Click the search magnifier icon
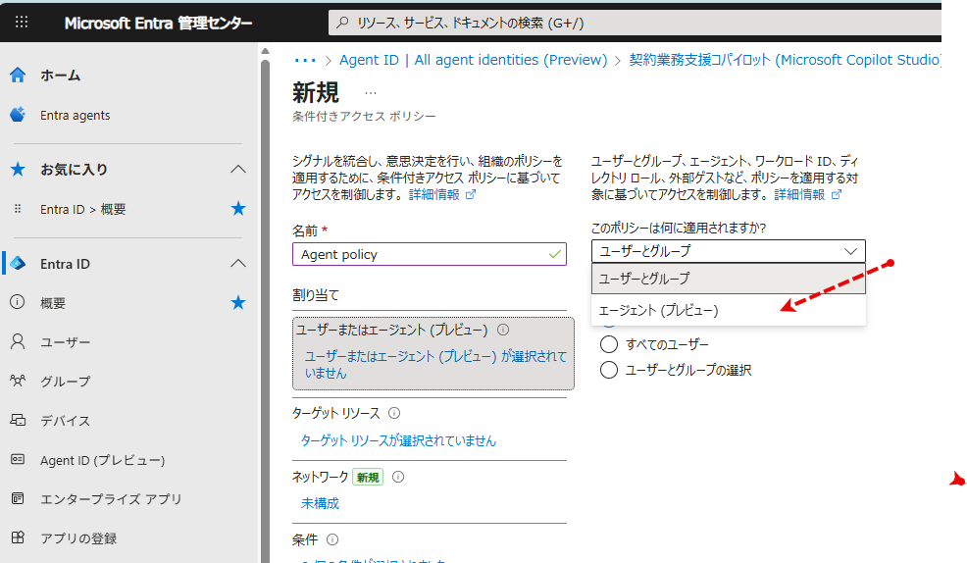This screenshot has height=563, width=967. [x=342, y=23]
